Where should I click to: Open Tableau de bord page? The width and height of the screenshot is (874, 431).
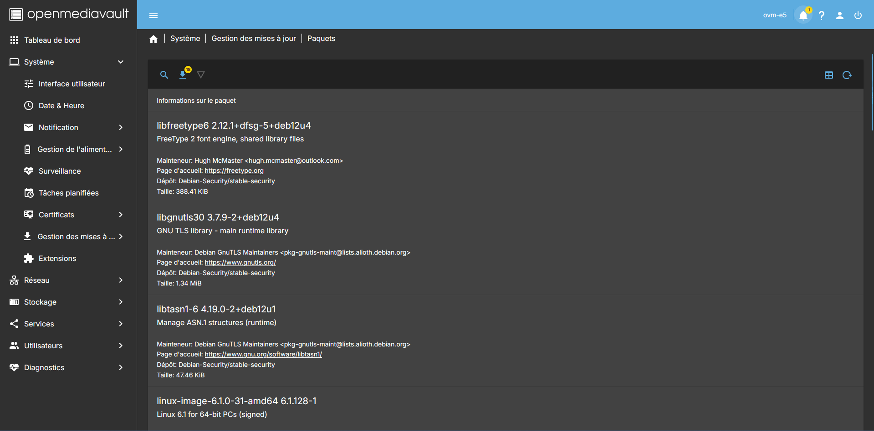(52, 40)
